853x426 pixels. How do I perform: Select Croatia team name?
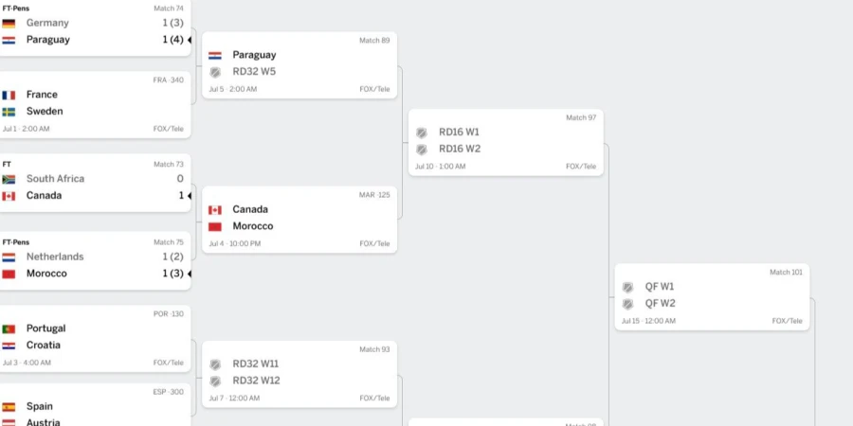pyautogui.click(x=43, y=345)
